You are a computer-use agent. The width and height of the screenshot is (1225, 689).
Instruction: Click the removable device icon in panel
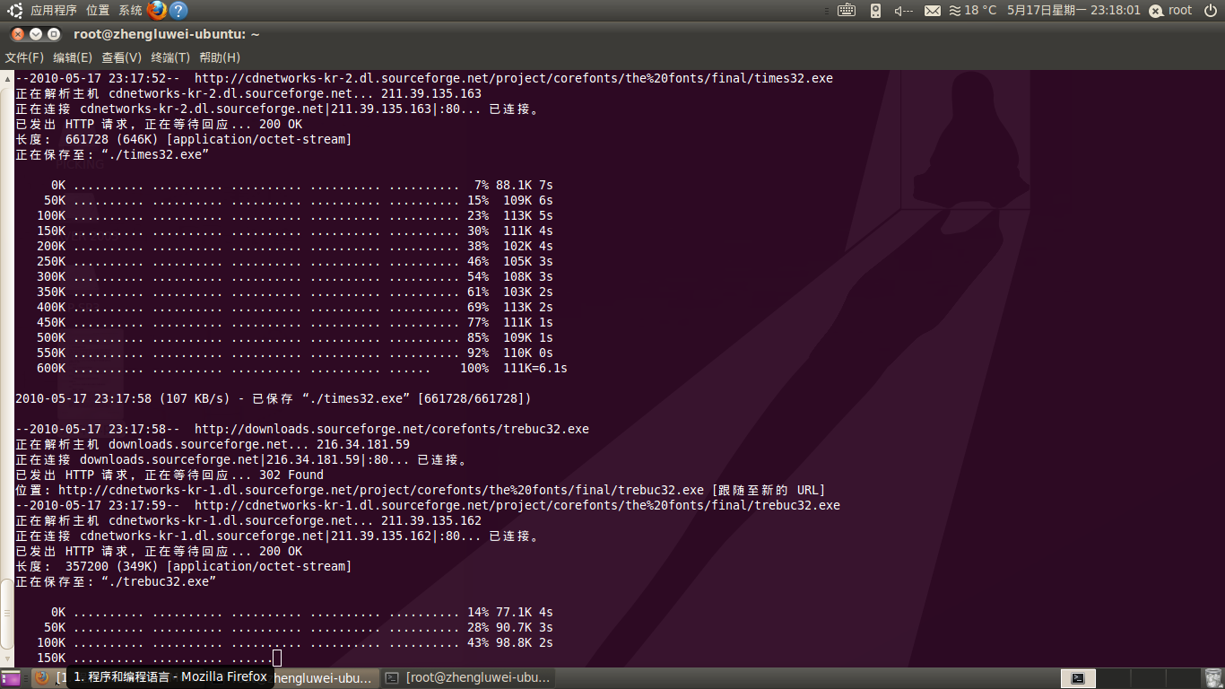point(876,11)
